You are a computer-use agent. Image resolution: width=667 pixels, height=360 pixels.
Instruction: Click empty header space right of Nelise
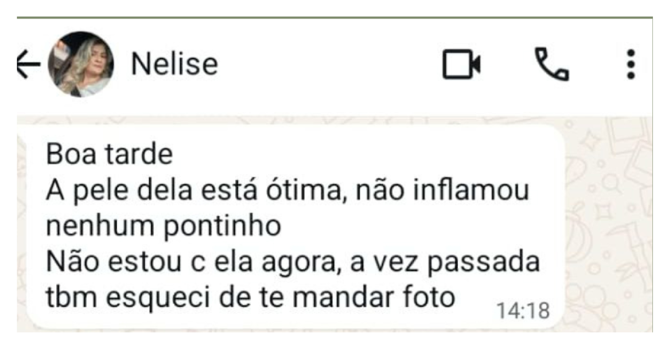tap(325, 64)
